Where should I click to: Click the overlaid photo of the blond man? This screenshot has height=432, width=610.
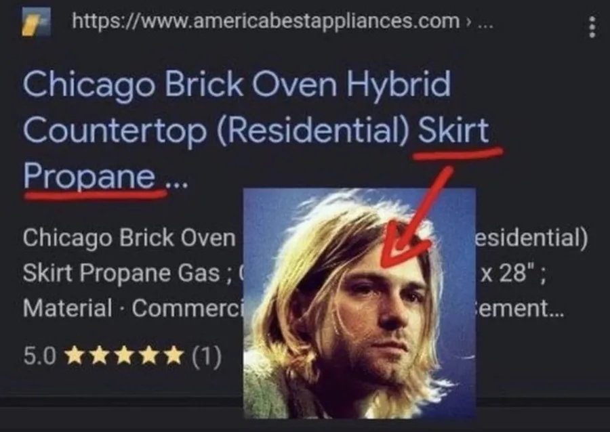(359, 303)
